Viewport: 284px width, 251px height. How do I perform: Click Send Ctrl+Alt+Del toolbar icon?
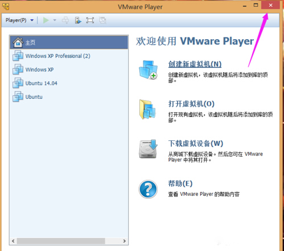[65, 20]
